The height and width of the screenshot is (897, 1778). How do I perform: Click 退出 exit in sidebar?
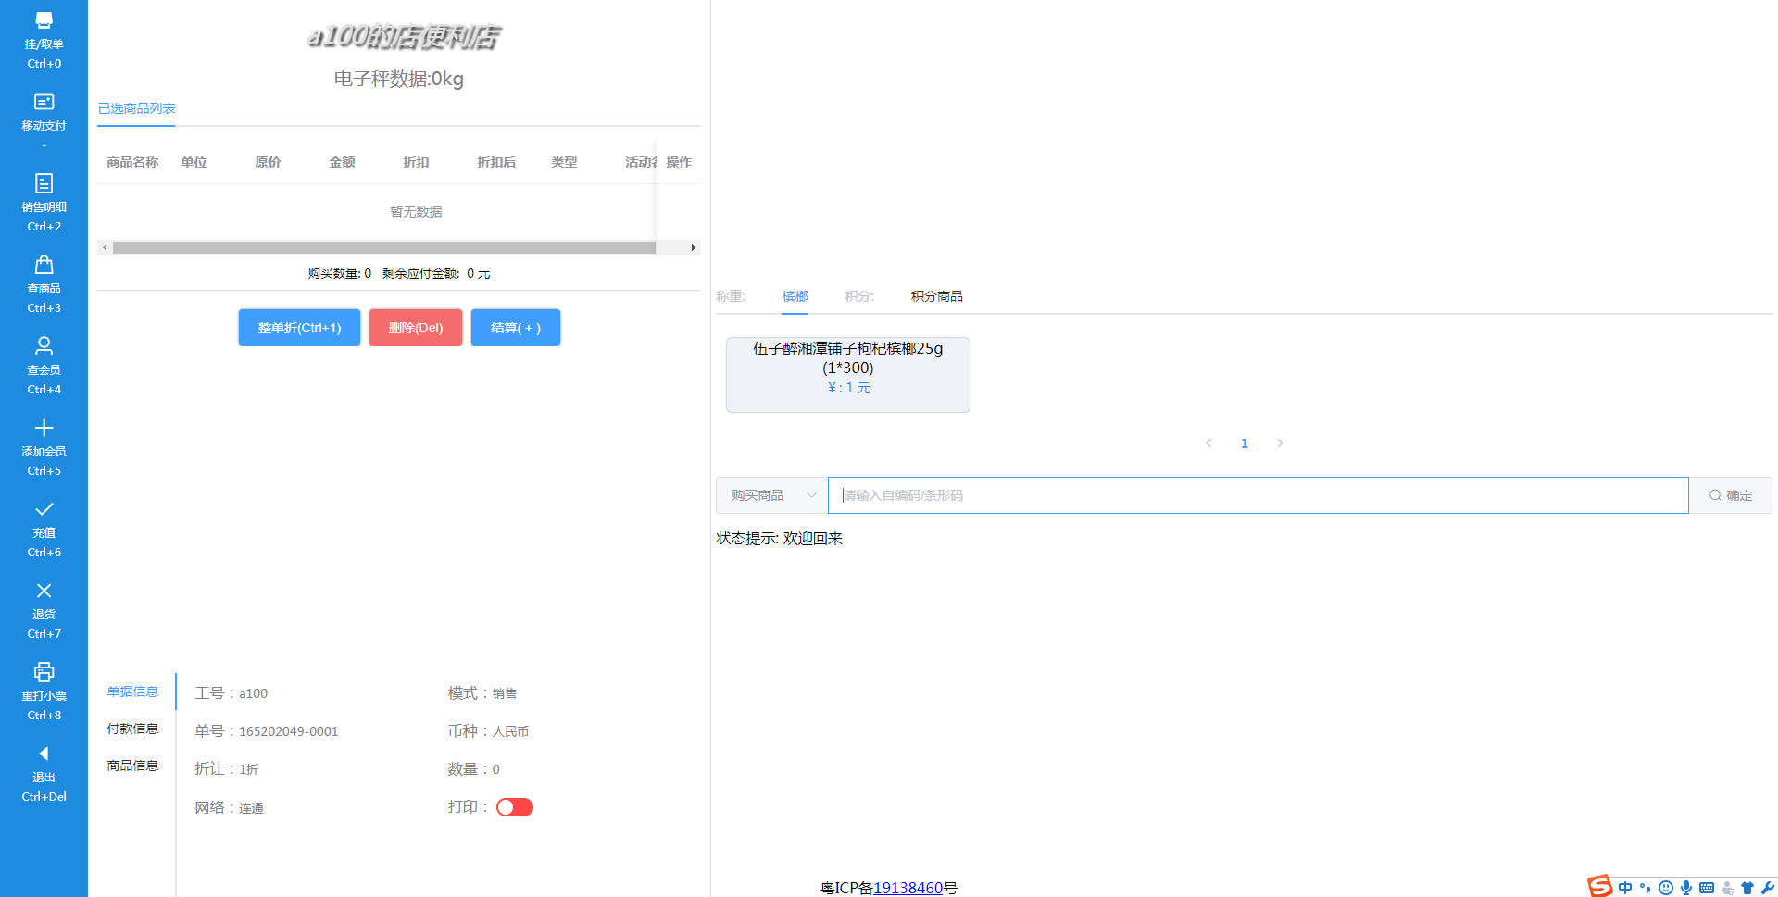pos(44,774)
